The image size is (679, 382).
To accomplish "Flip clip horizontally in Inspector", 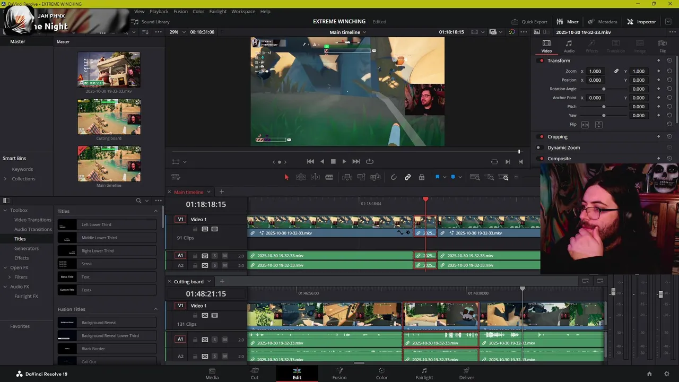I will (585, 125).
